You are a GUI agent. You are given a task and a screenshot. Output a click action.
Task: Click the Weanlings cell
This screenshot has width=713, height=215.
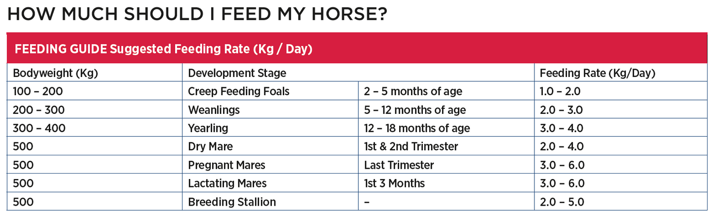[214, 109]
